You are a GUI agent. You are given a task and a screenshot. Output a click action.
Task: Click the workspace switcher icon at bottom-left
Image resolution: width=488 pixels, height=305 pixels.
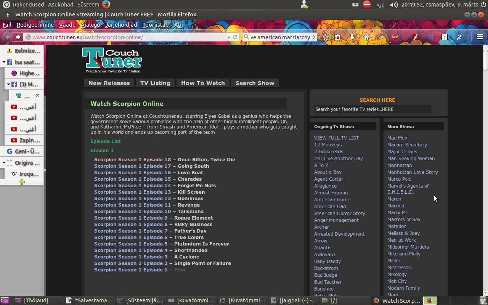coord(5,300)
